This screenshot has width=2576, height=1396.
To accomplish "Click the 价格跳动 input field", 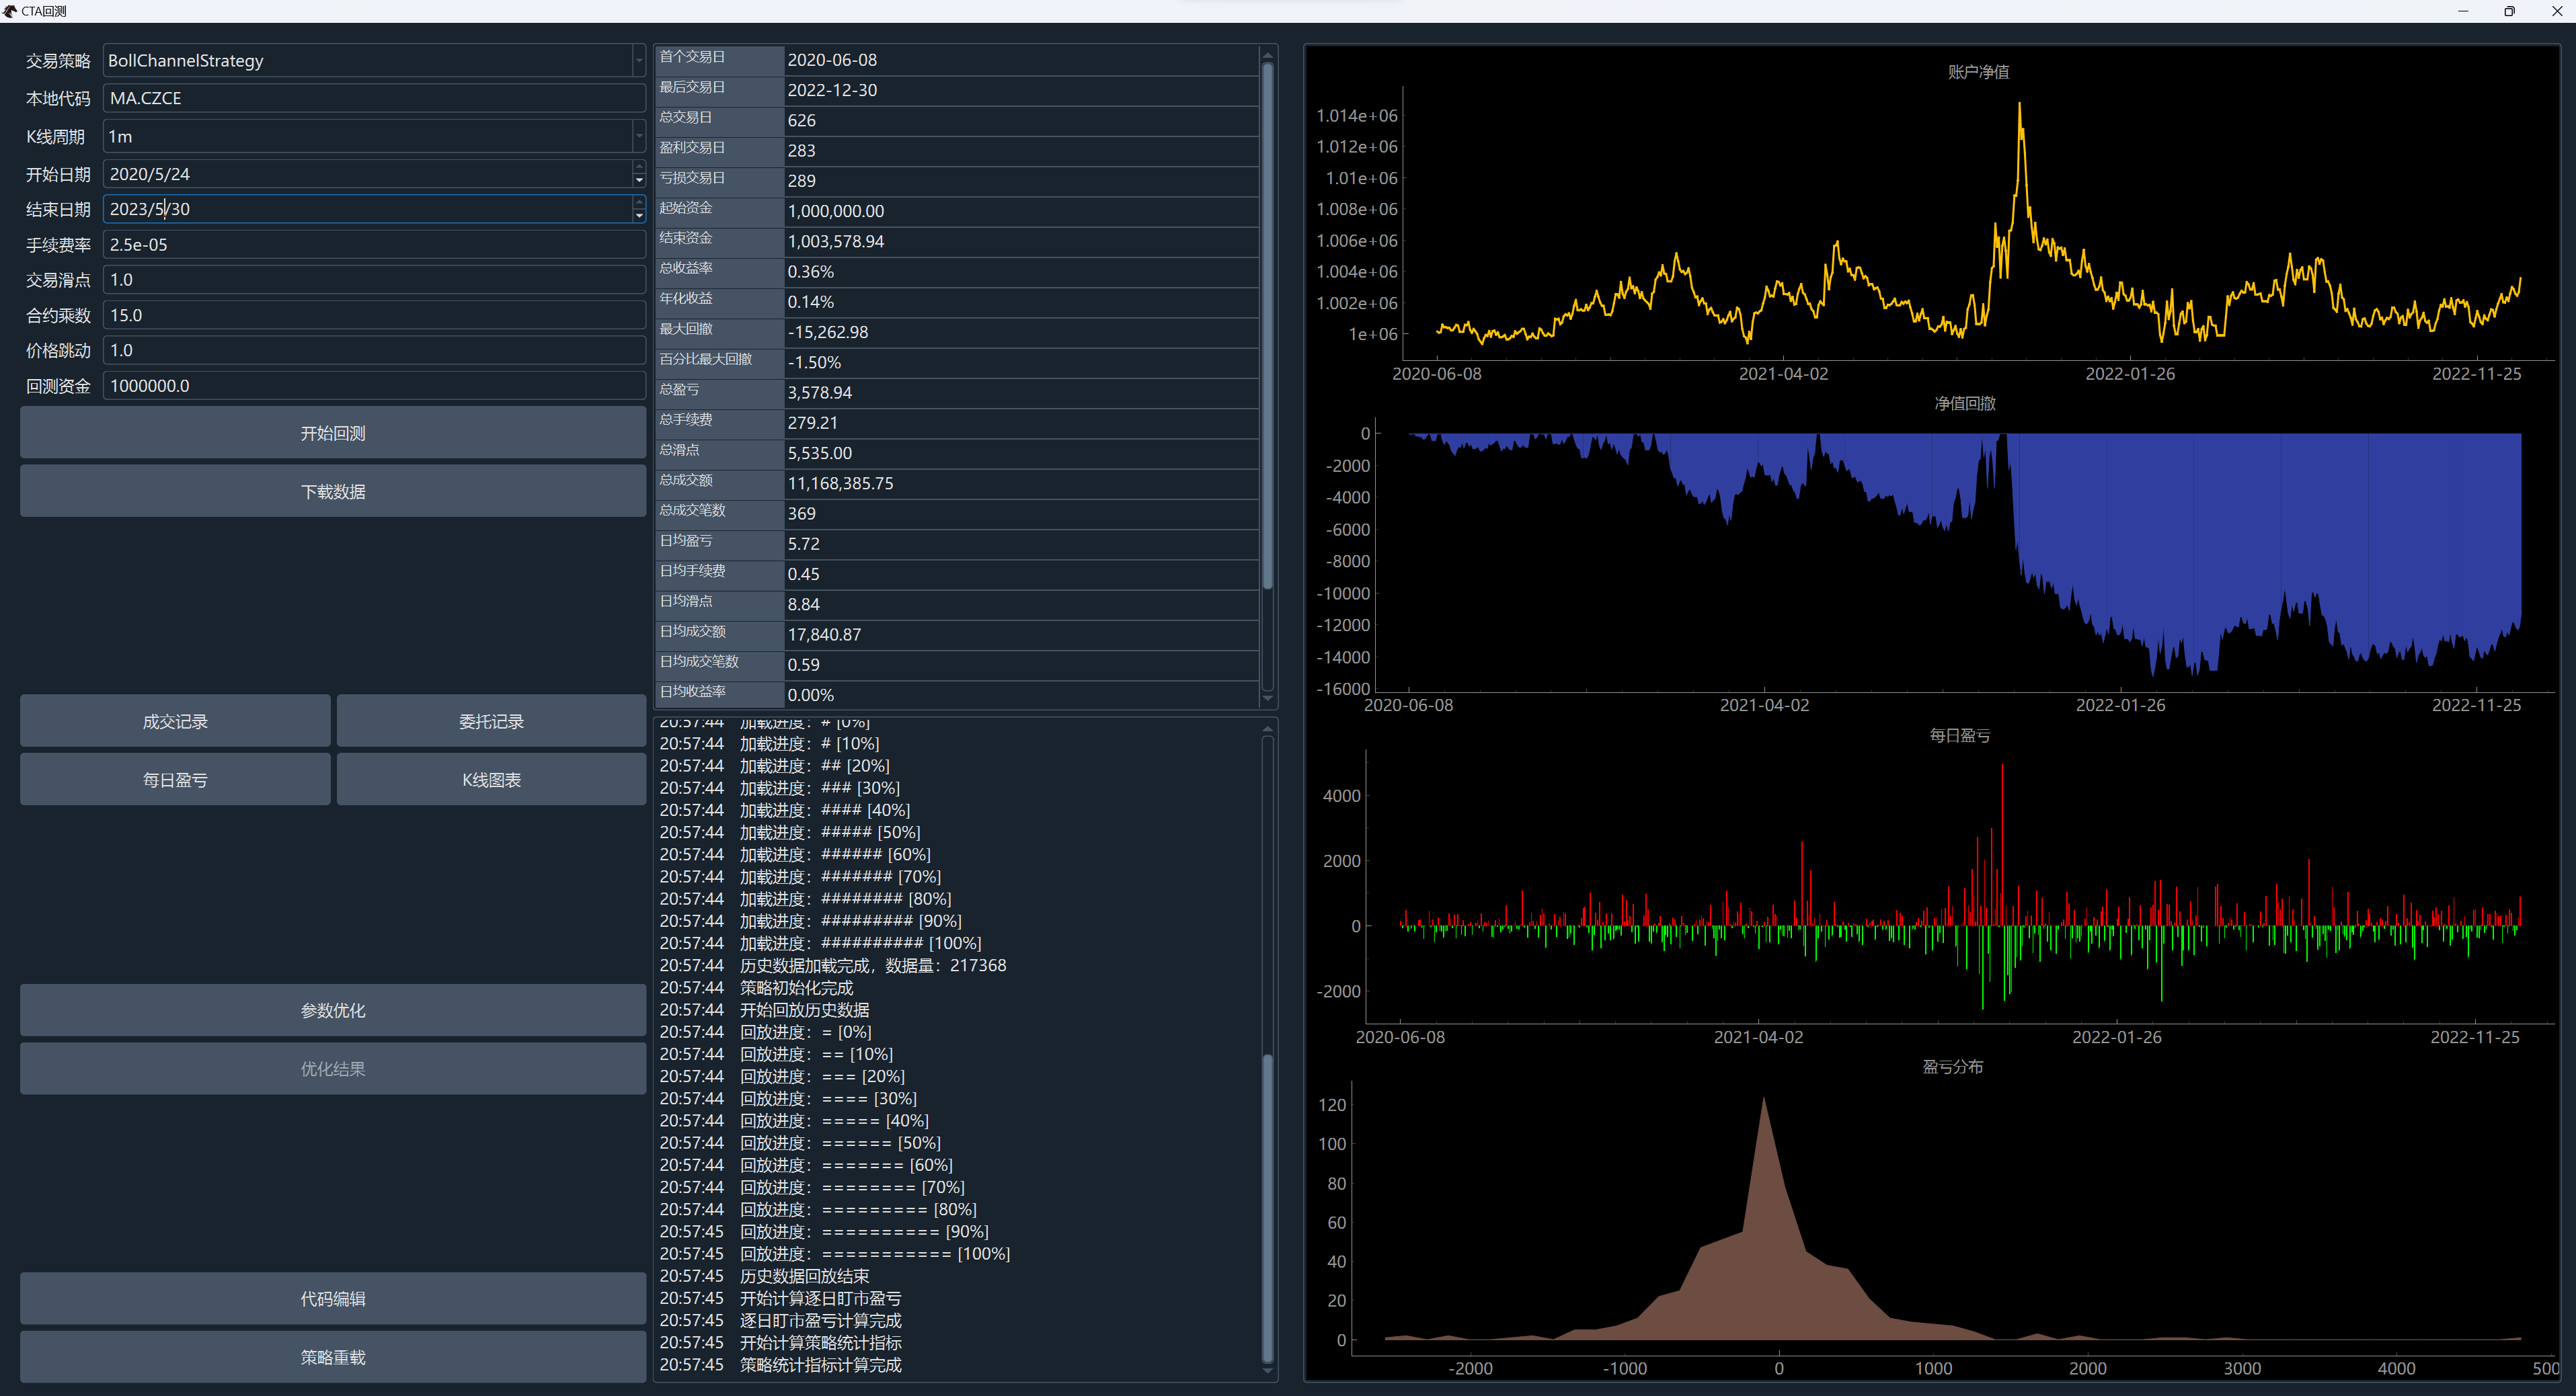I will point(374,351).
